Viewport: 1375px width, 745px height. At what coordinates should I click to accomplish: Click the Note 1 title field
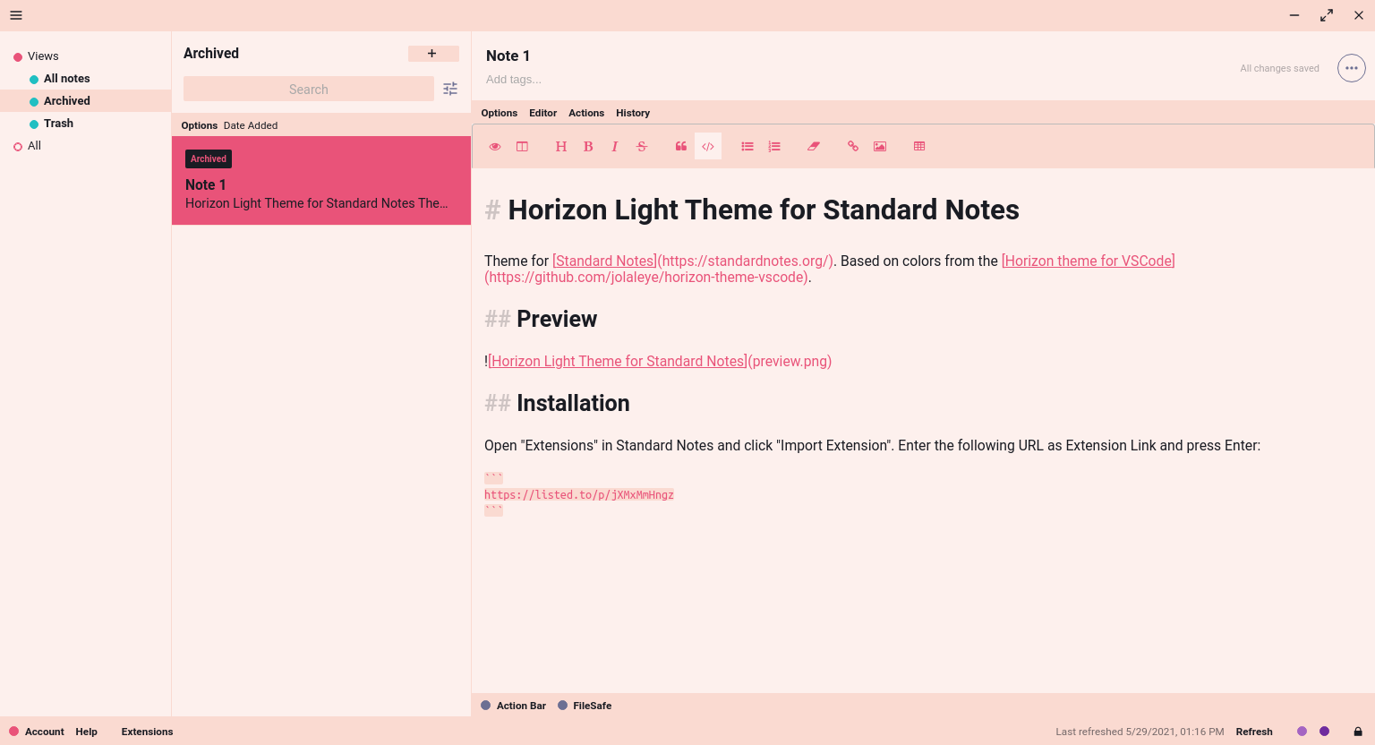click(508, 56)
